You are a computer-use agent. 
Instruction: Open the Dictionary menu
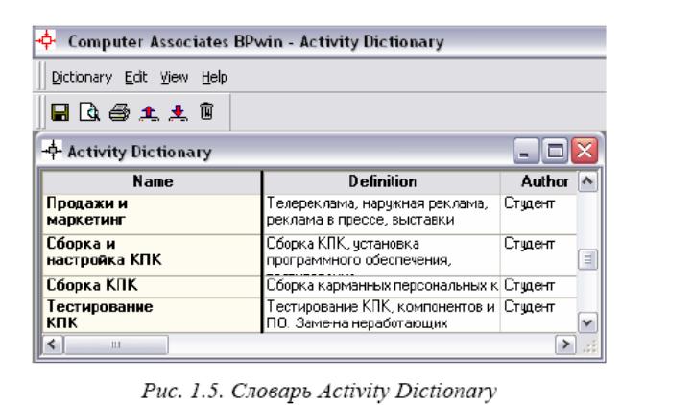(x=82, y=77)
